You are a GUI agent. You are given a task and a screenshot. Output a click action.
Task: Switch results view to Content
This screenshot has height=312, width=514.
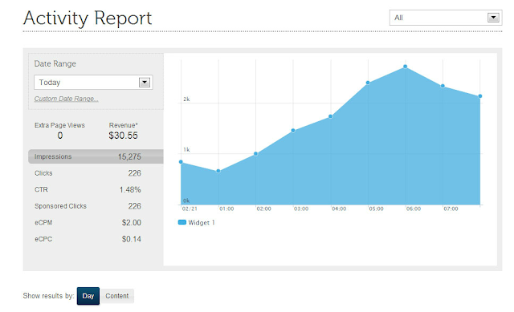click(x=117, y=296)
